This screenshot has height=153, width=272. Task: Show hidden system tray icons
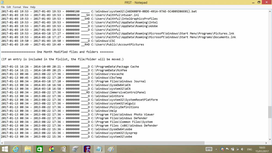216,149
